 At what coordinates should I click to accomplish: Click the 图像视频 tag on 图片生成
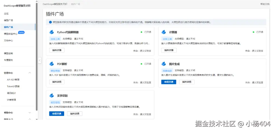pyautogui.click(x=167, y=71)
